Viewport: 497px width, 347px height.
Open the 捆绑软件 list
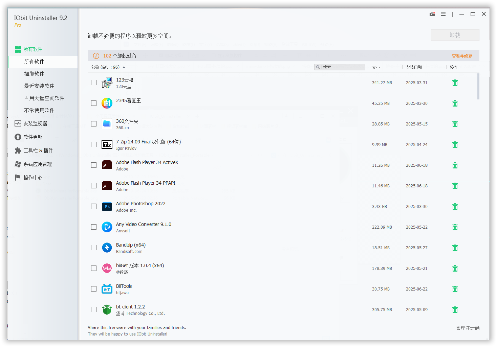[x=34, y=74]
